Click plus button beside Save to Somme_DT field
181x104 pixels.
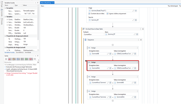pyautogui.click(x=136, y=20)
